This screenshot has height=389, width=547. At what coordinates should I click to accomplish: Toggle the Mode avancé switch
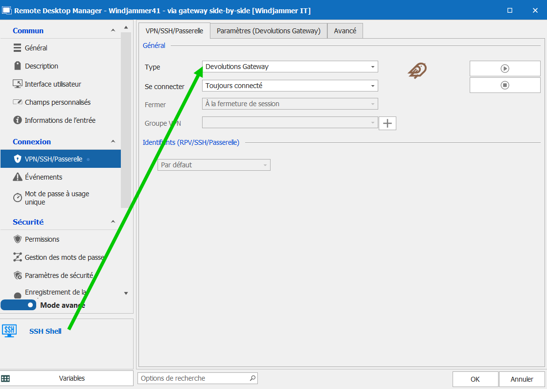click(19, 305)
